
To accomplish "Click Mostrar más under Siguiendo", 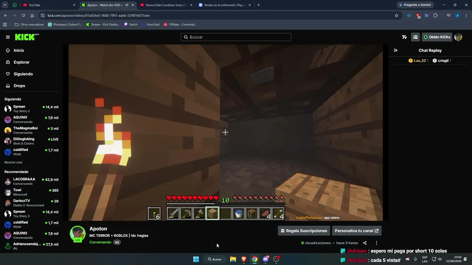I will point(13,162).
